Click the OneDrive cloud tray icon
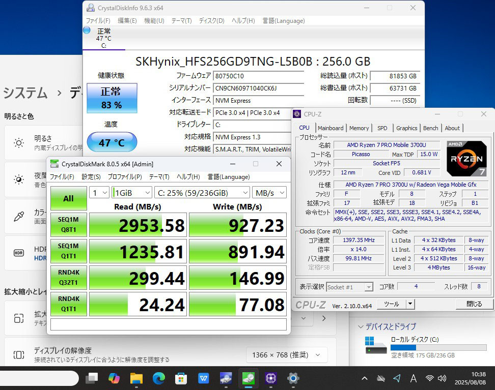 (x=381, y=378)
